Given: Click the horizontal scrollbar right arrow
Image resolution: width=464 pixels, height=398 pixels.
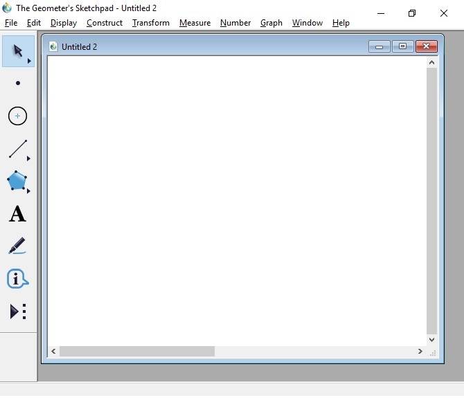Looking at the screenshot, I should [x=420, y=352].
